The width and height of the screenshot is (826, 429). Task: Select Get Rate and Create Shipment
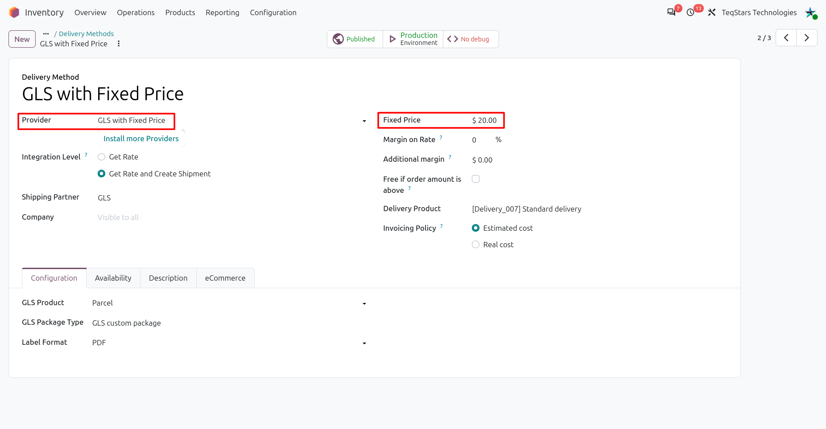102,174
